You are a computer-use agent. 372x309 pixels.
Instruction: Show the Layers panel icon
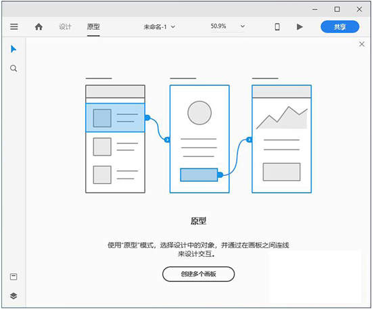[x=14, y=295]
